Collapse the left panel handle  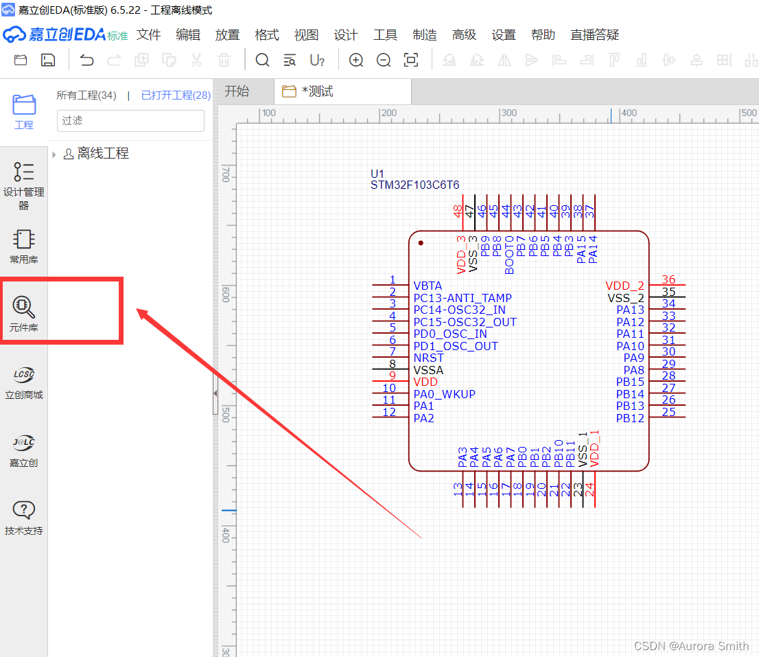(215, 393)
